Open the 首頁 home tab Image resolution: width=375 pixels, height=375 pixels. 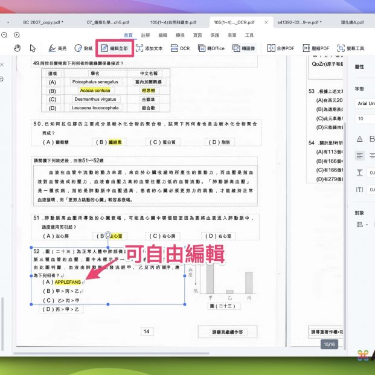pyautogui.click(x=128, y=36)
